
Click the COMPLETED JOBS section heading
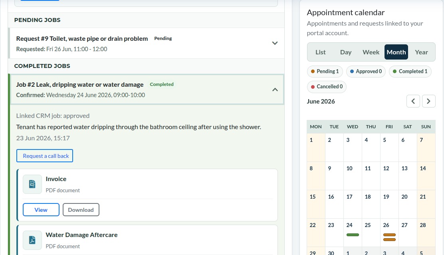pyautogui.click(x=42, y=66)
